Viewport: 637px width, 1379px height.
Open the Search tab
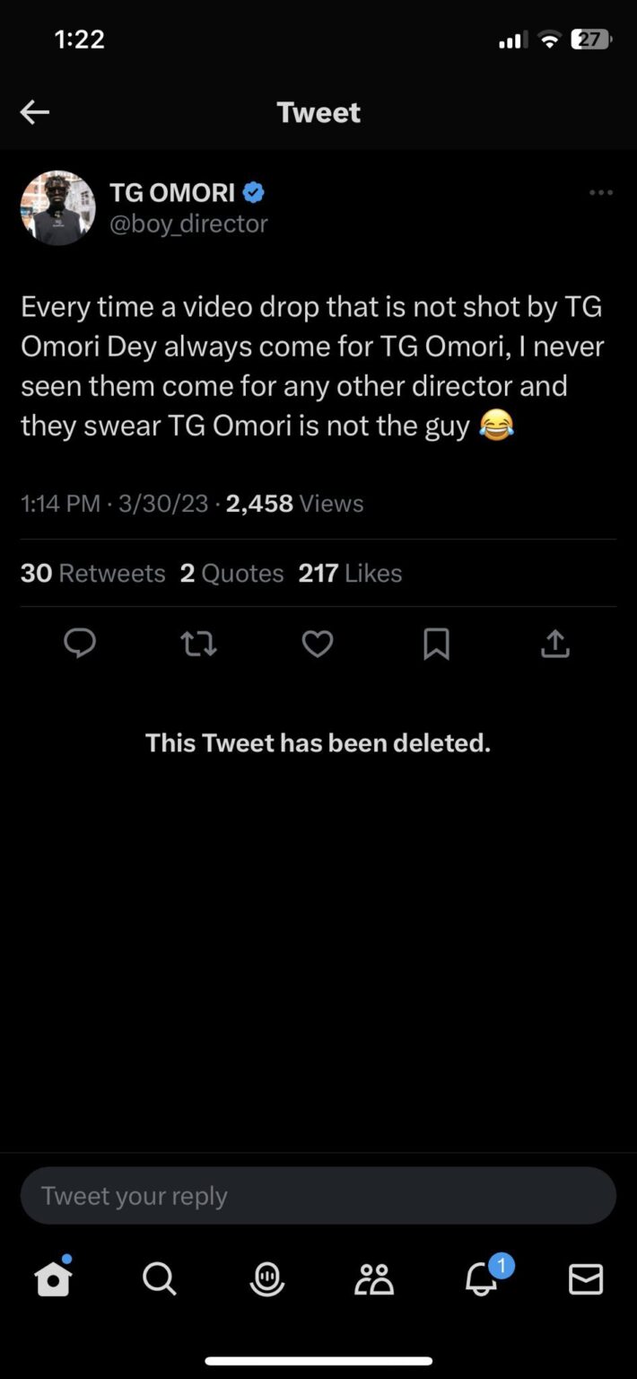tap(160, 1278)
